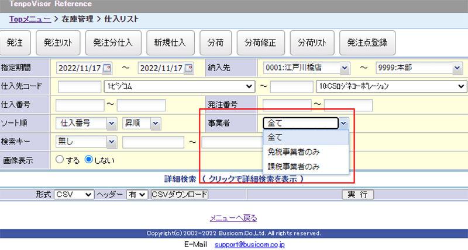
Task: Open calendar icon for end date
Action: [x=188, y=68]
